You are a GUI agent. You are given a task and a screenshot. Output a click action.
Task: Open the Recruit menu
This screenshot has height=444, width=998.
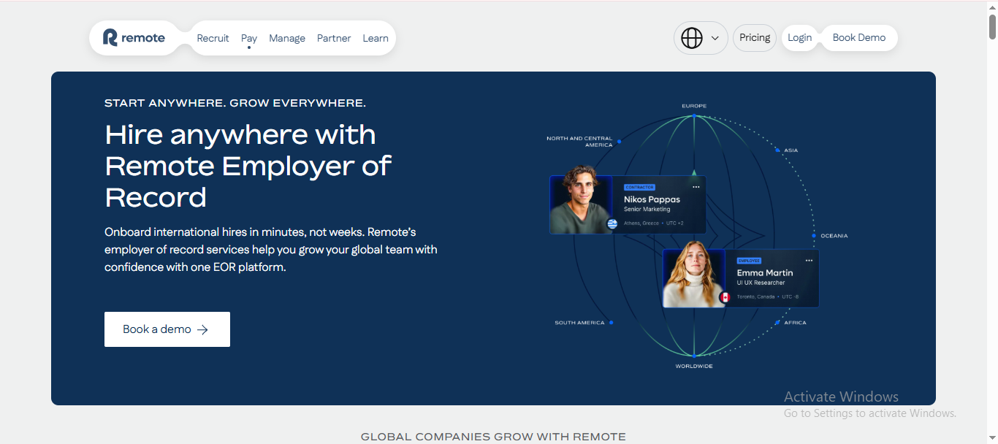tap(213, 38)
